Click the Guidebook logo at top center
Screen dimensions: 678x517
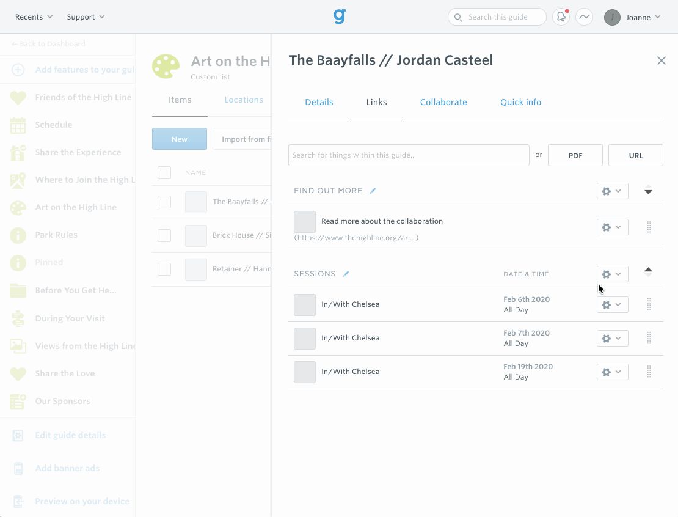pyautogui.click(x=339, y=16)
